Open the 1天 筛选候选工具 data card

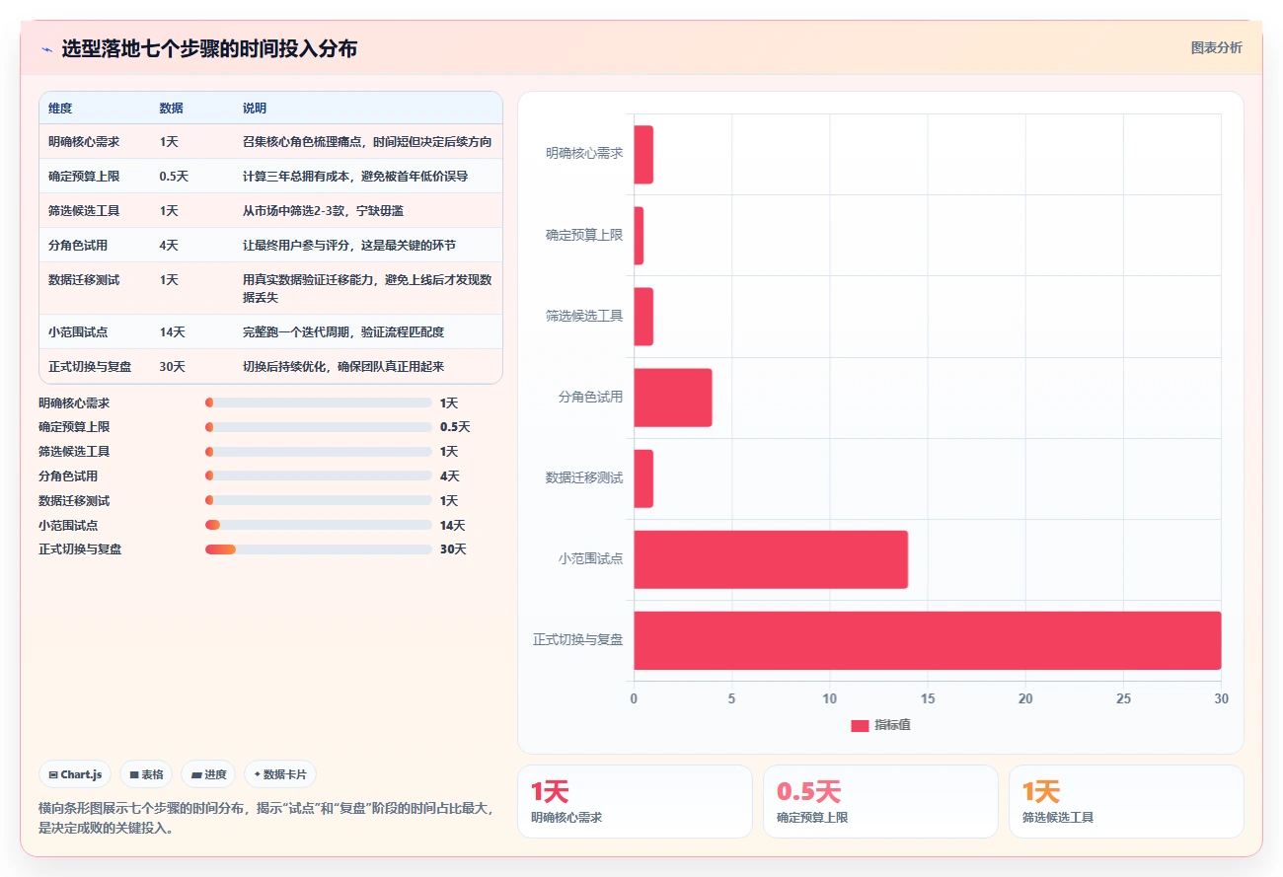(x=1126, y=801)
